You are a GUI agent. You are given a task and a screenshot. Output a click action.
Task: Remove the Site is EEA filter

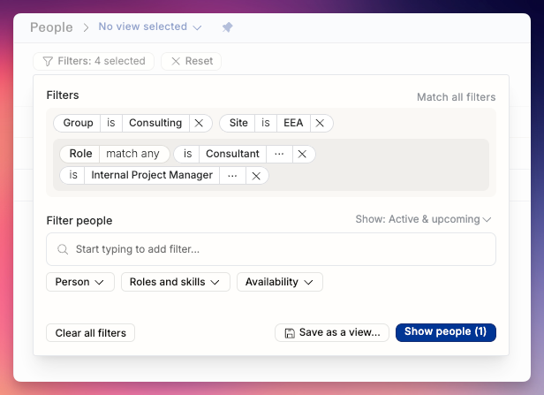(x=320, y=123)
